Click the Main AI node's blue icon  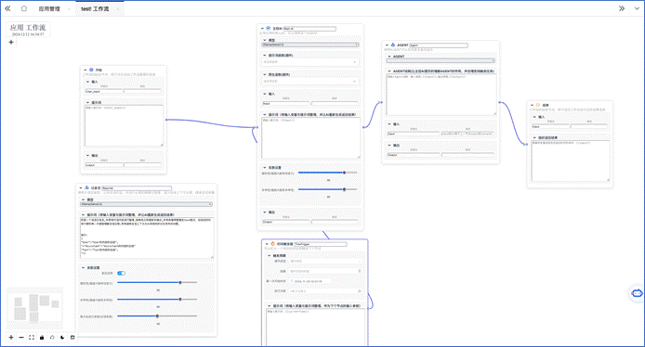(x=269, y=29)
